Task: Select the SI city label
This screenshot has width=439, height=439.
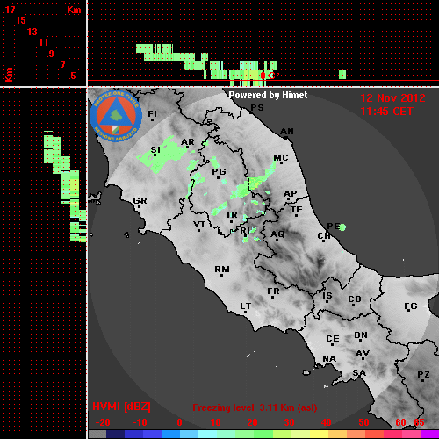Action: 155,150
